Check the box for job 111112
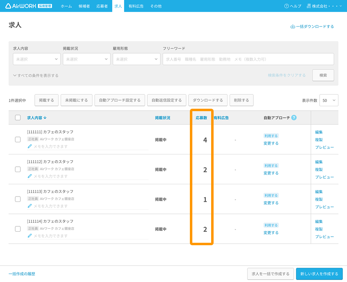 point(18,169)
